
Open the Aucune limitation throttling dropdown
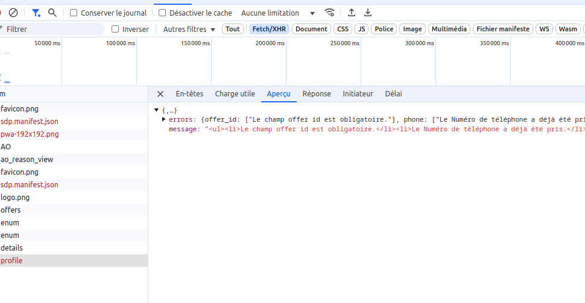pyautogui.click(x=278, y=13)
